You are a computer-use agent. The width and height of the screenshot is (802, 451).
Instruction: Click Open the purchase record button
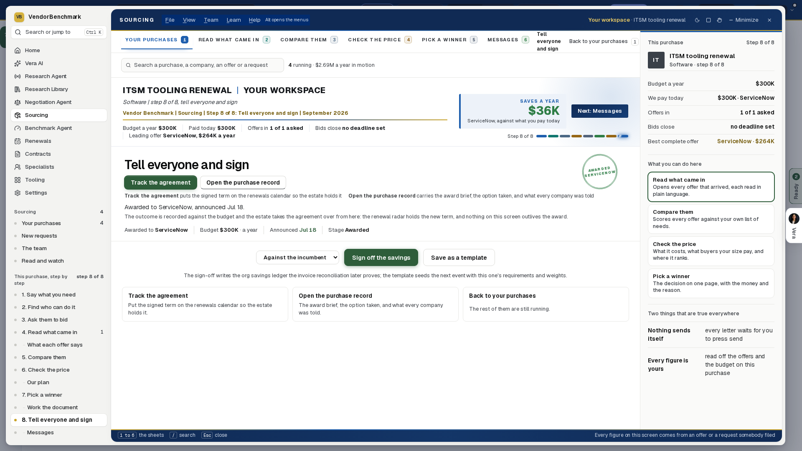tap(243, 182)
